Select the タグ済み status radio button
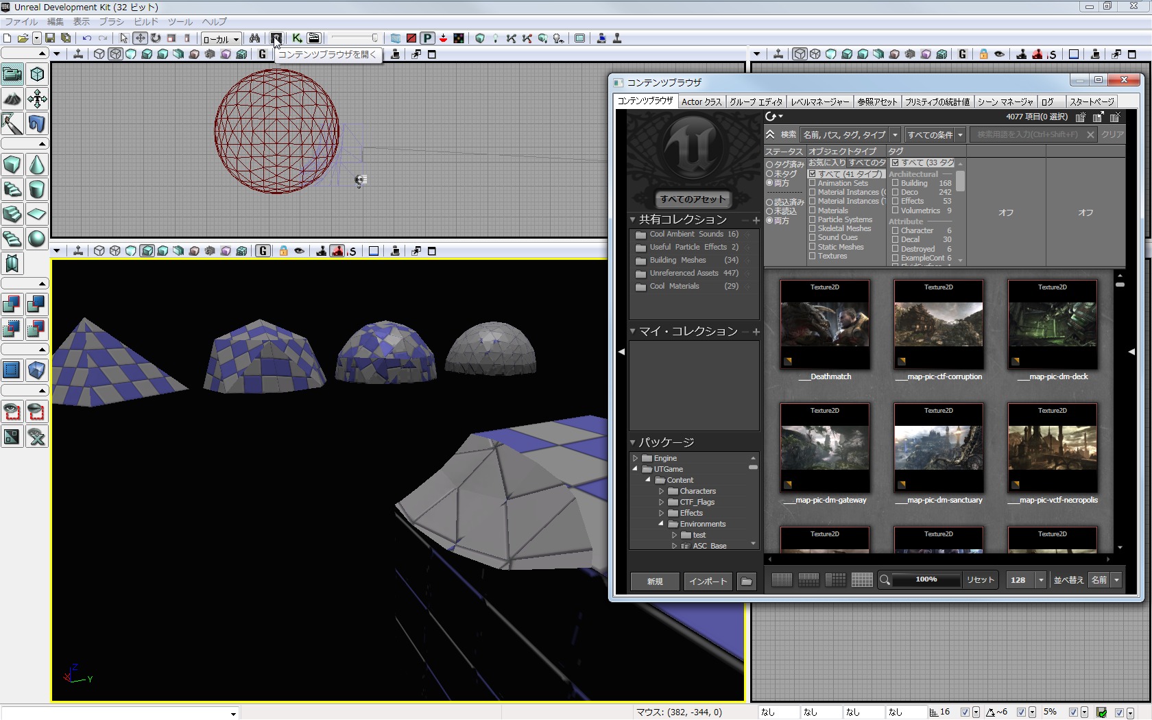 point(769,165)
